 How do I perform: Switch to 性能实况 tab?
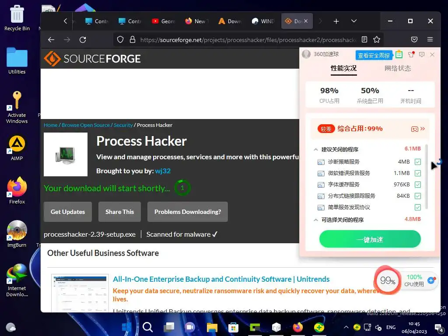click(x=344, y=68)
